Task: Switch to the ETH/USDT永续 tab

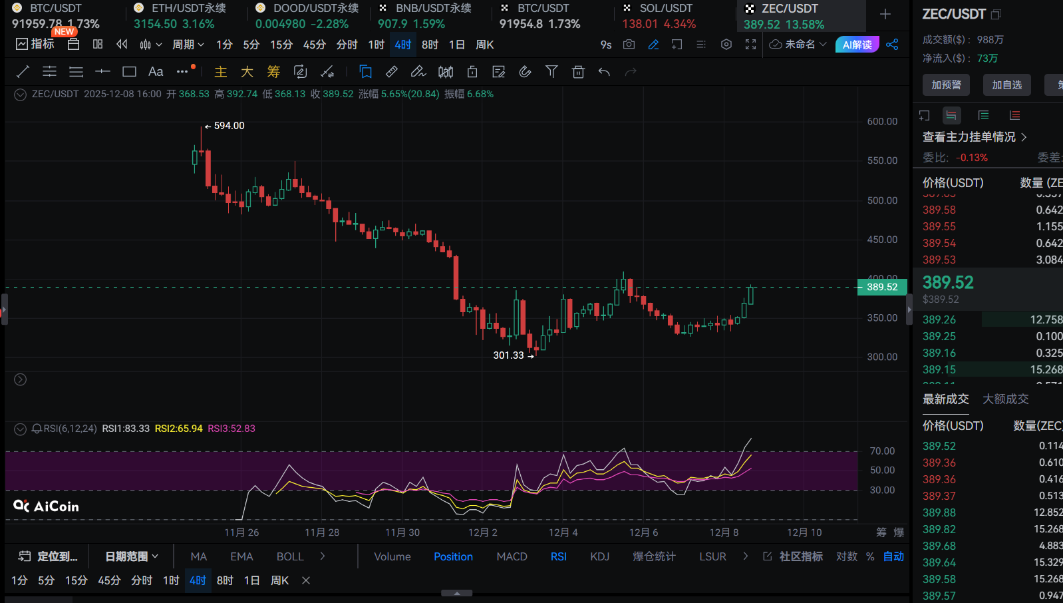Action: [181, 16]
